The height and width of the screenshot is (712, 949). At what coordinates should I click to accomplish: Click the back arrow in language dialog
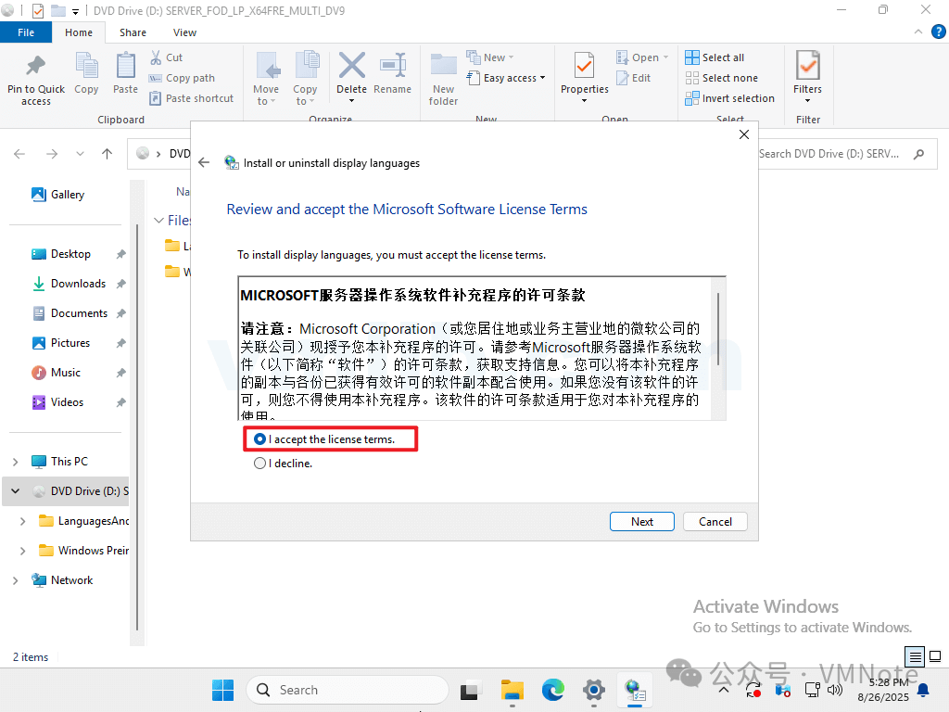click(205, 162)
